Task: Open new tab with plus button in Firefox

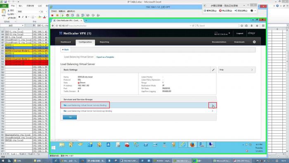Action: click(x=86, y=21)
